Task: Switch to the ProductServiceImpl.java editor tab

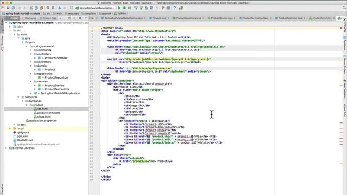Action: tap(255, 18)
